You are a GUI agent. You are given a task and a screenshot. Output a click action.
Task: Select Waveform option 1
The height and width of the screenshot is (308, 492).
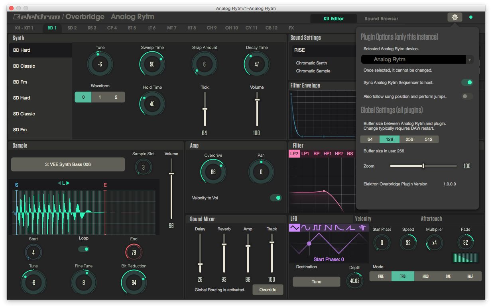(100, 97)
